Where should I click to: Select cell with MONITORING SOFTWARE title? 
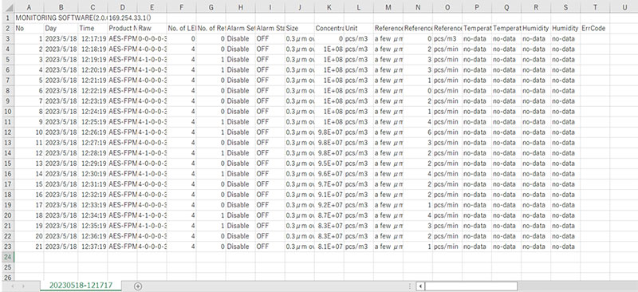tap(61, 18)
